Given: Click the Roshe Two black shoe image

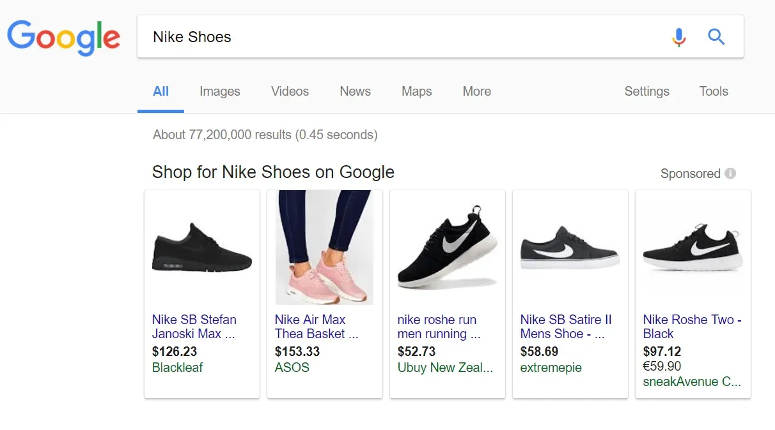Looking at the screenshot, I should 693,248.
